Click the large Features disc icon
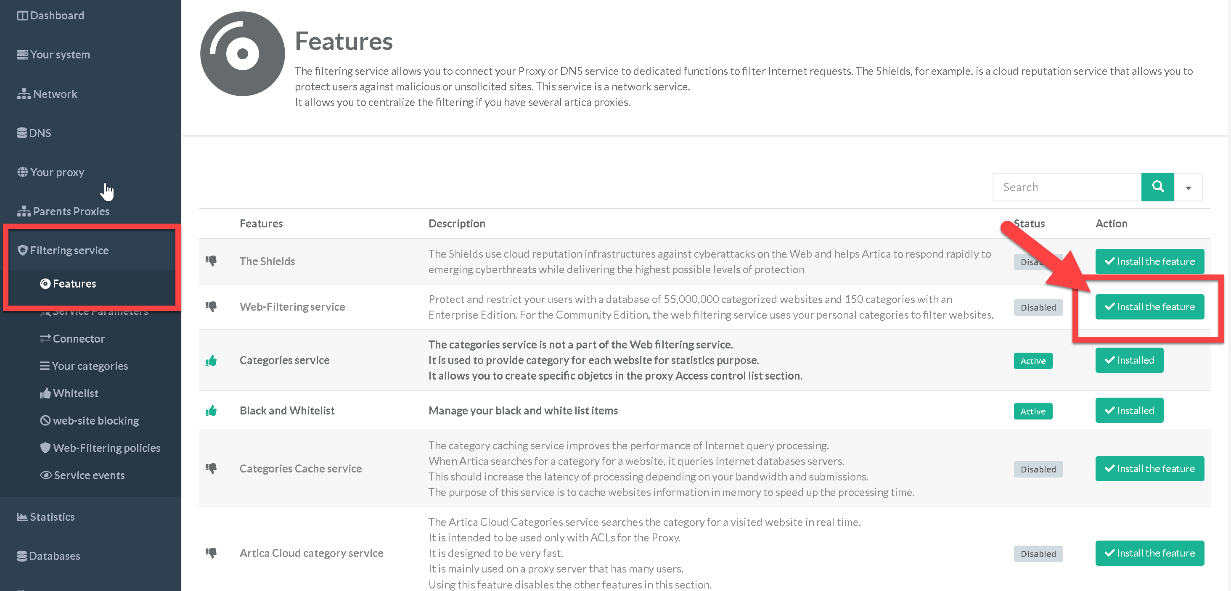 pyautogui.click(x=242, y=54)
